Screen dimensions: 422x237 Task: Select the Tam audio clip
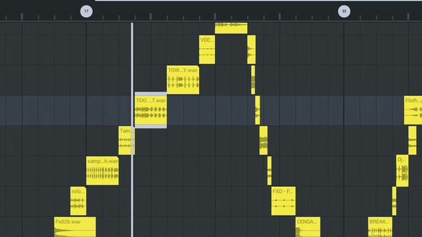(x=126, y=140)
